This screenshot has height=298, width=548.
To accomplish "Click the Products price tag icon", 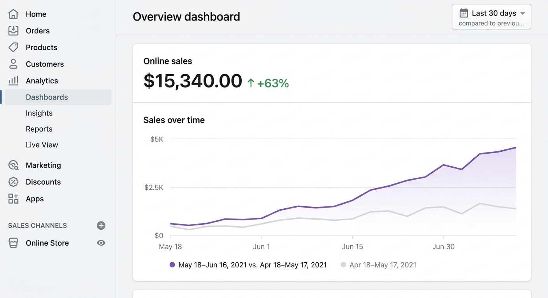I will pyautogui.click(x=13, y=47).
